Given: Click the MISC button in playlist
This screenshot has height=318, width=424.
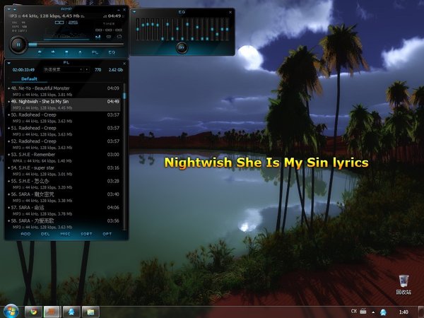Looking at the screenshot, I should click(66, 233).
